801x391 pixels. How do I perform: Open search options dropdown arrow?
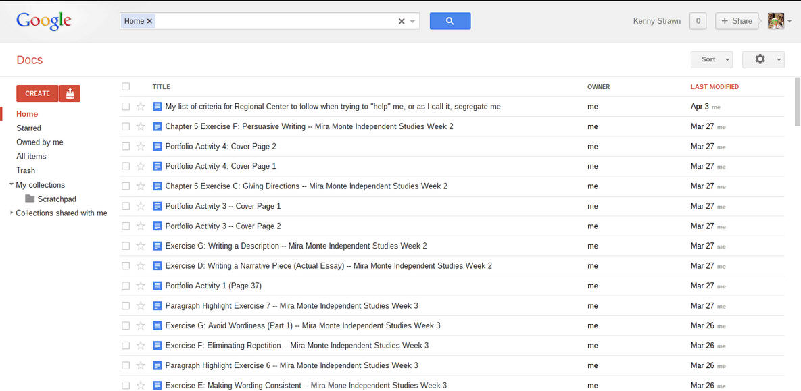click(412, 22)
